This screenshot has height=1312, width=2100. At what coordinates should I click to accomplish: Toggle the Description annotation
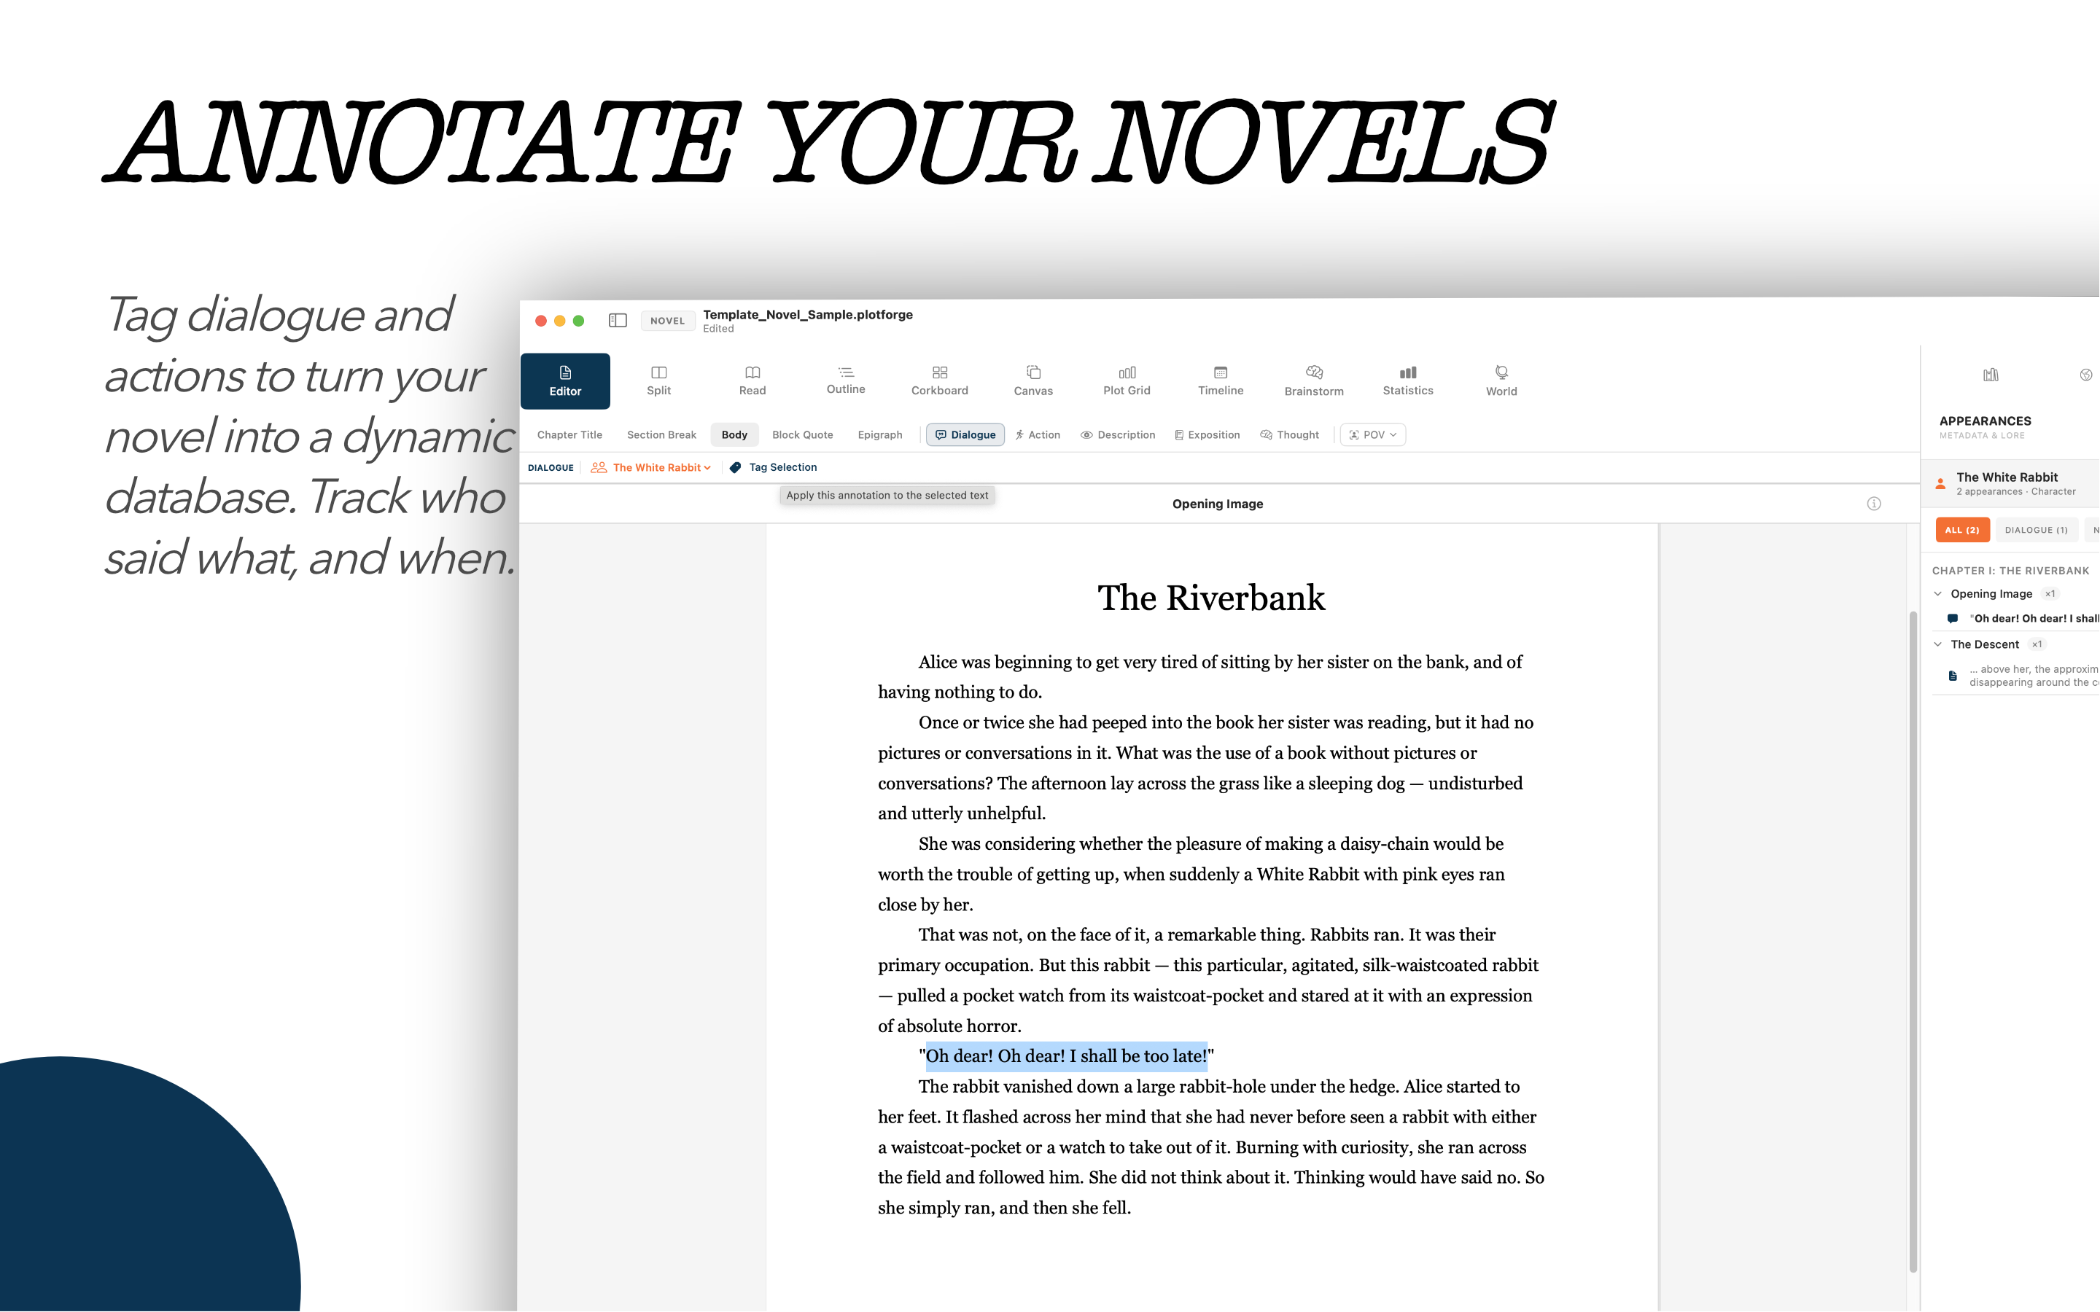(x=1118, y=434)
